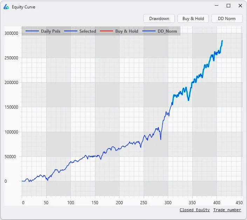Click the blue line swatch beside Daily Pnls
This screenshot has height=220, width=247.
[32, 31]
